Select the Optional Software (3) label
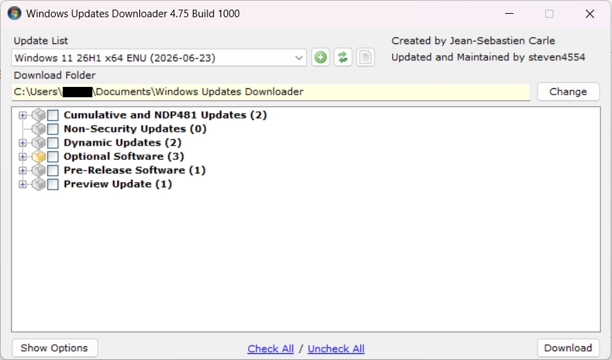The height and width of the screenshot is (360, 612). (124, 157)
